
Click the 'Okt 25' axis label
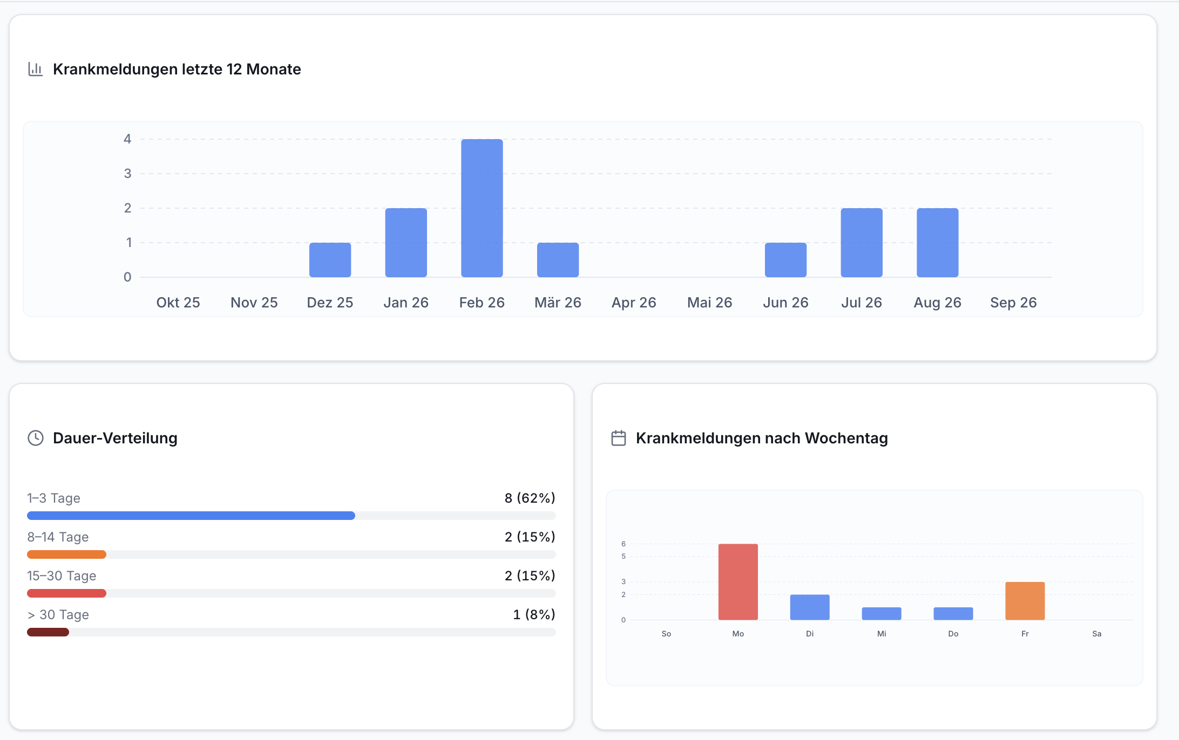coord(178,303)
